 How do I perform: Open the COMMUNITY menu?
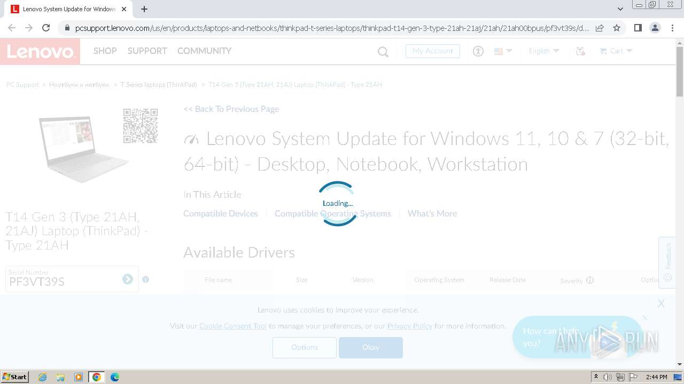click(204, 51)
